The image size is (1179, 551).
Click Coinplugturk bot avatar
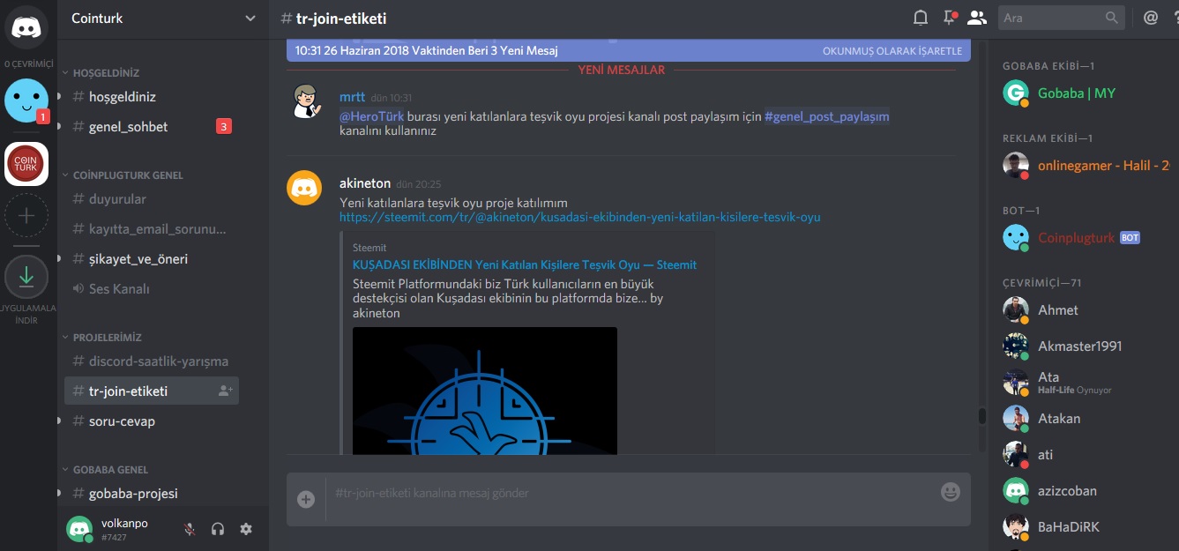pyautogui.click(x=1016, y=237)
